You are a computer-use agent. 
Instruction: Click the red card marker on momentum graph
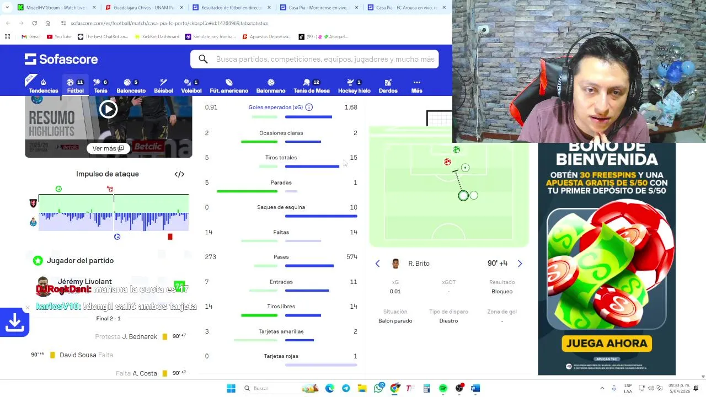pos(170,237)
